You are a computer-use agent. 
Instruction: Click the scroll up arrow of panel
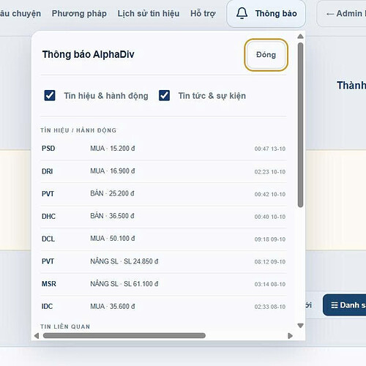point(300,37)
